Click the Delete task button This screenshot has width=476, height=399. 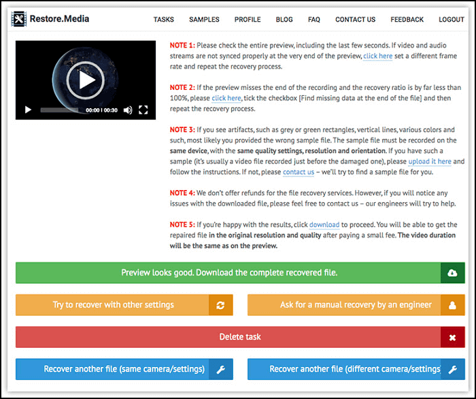click(240, 337)
